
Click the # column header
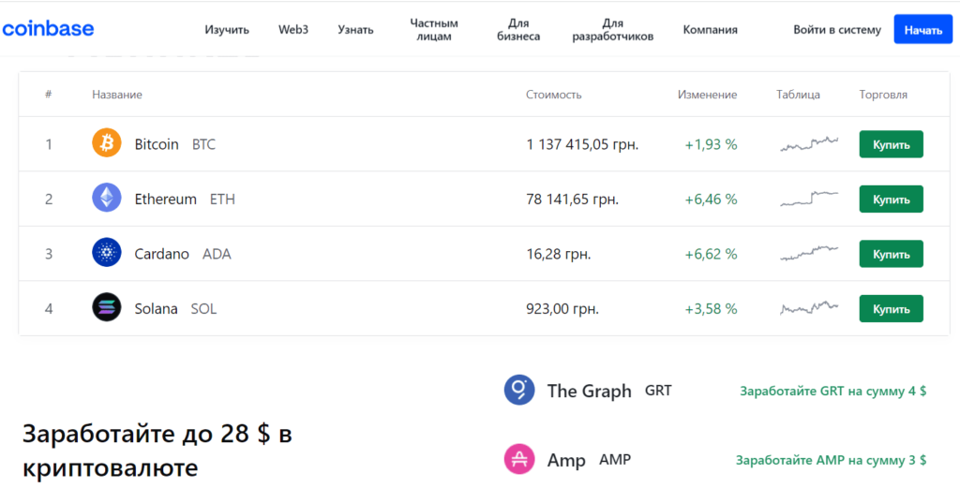(49, 95)
